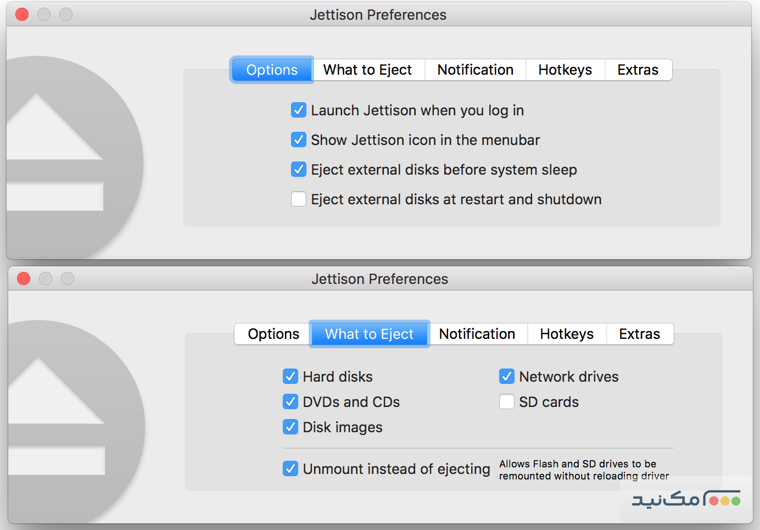760x530 pixels.
Task: Toggle Unmount instead of ejecting
Action: pyautogui.click(x=290, y=469)
